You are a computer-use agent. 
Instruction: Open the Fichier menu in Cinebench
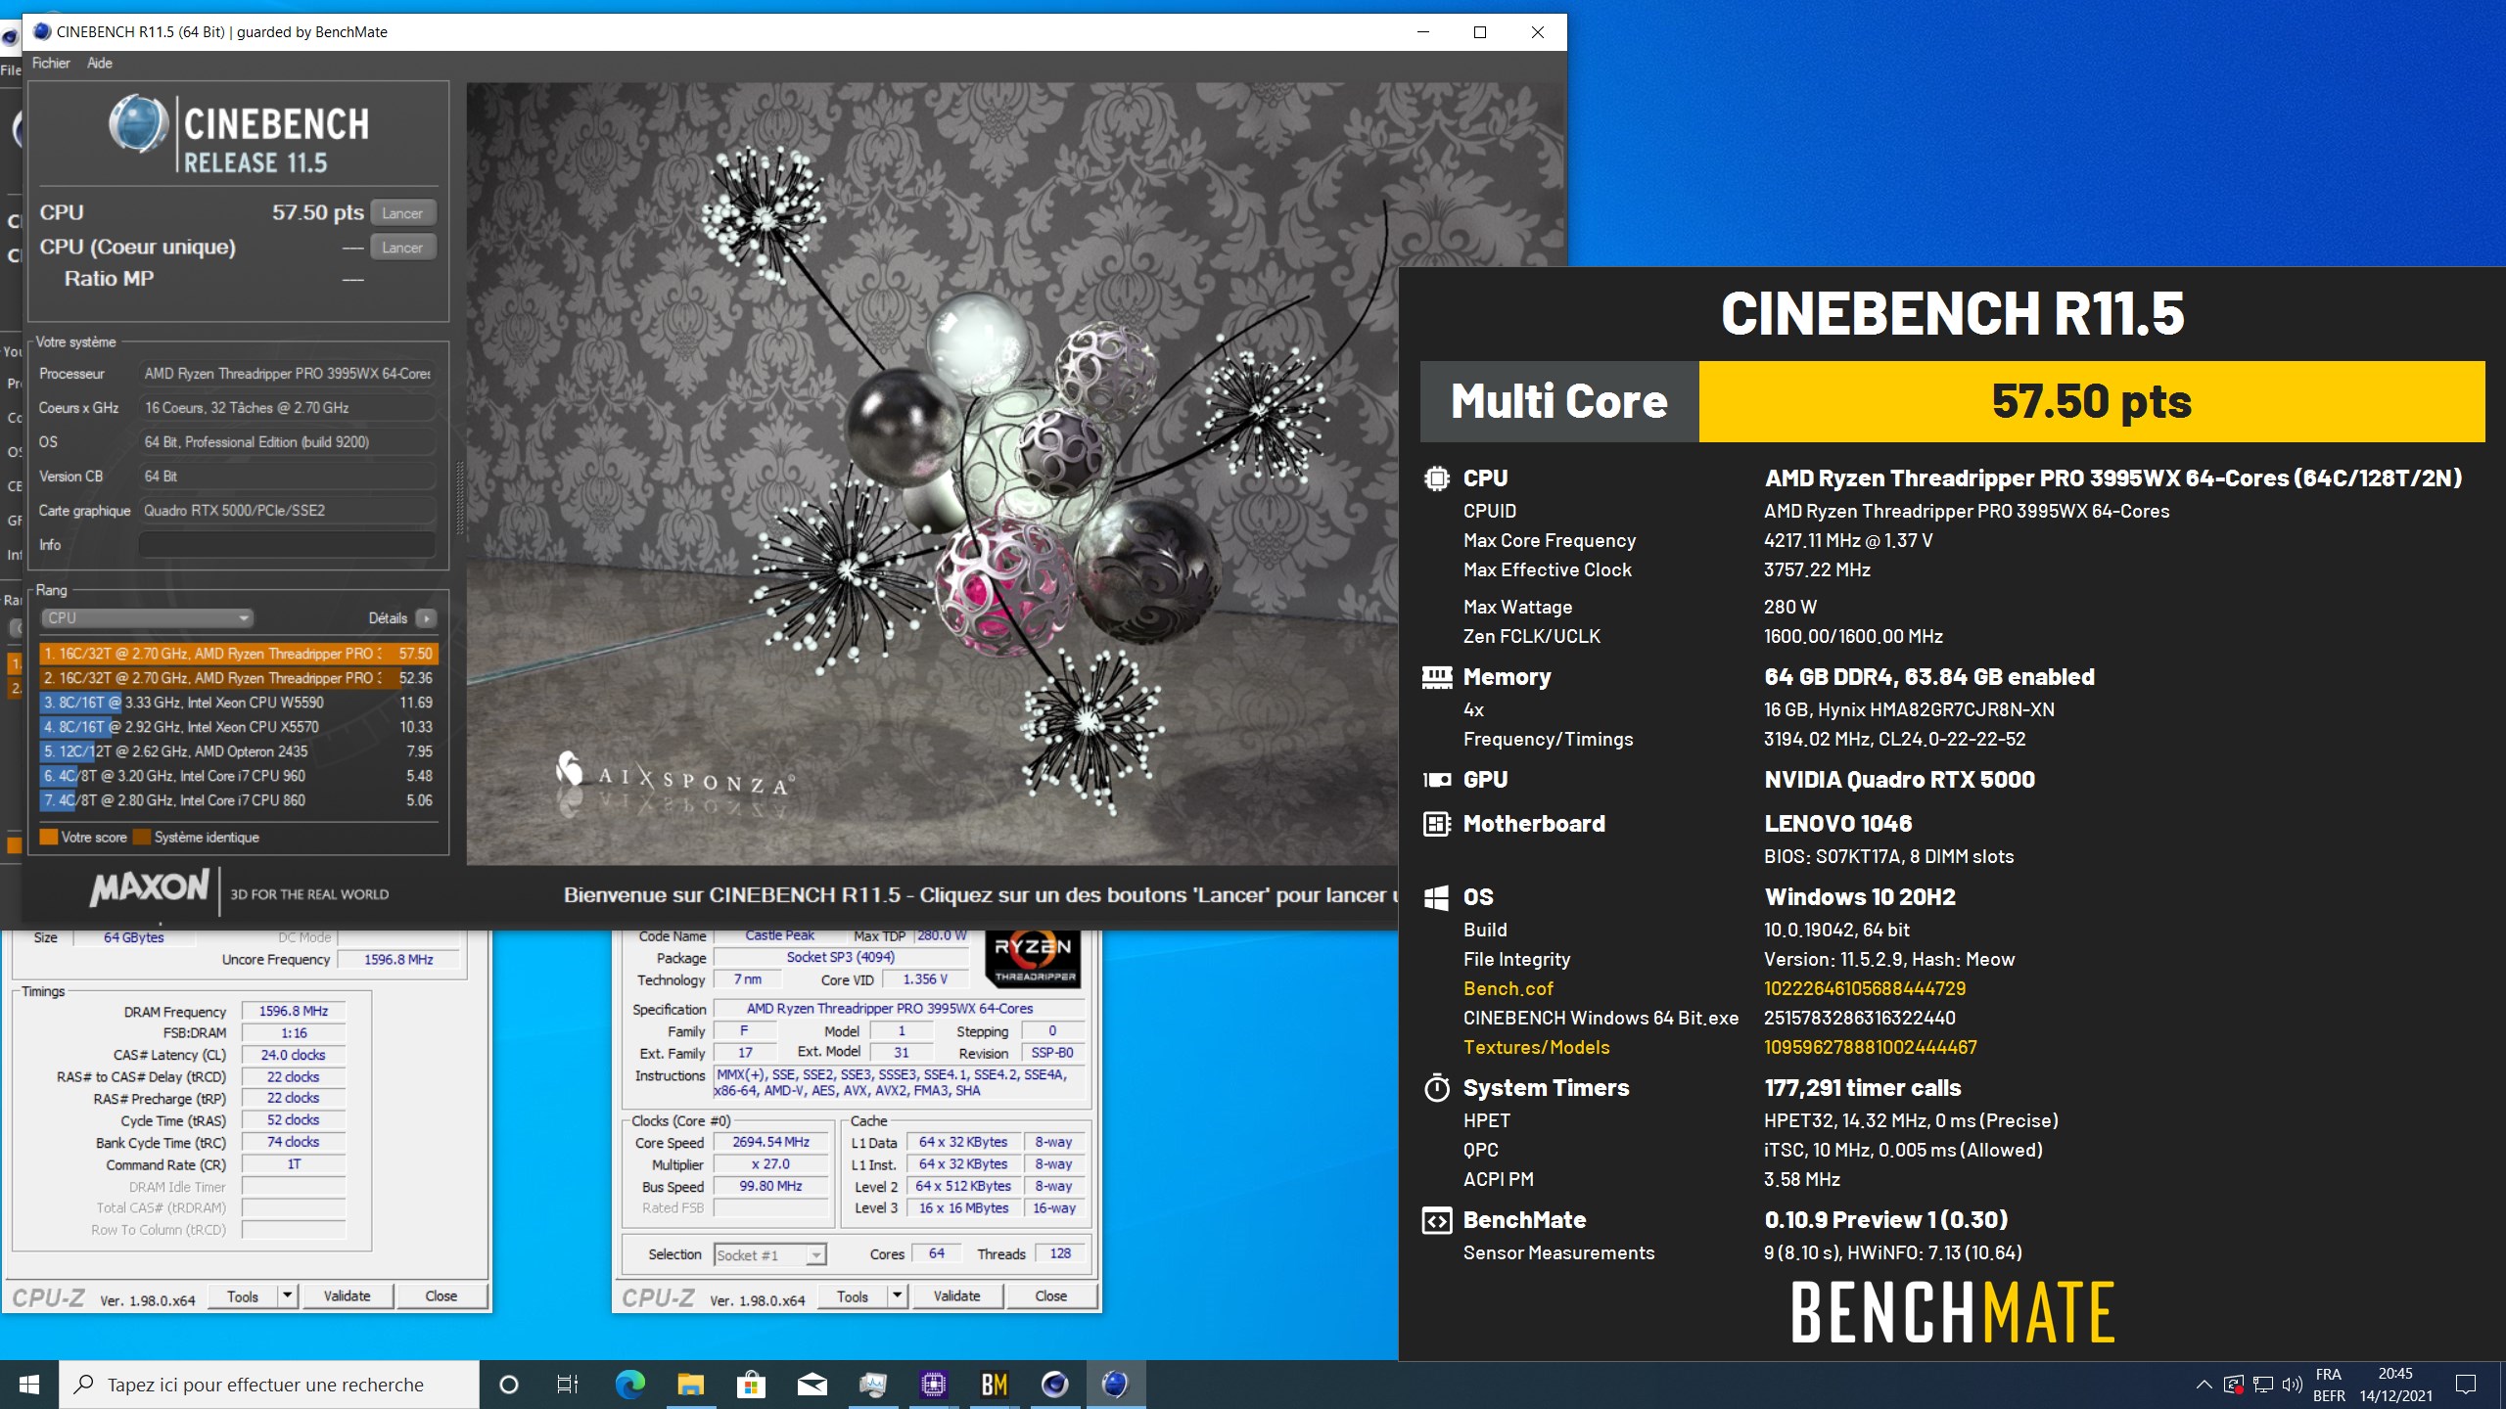point(51,63)
